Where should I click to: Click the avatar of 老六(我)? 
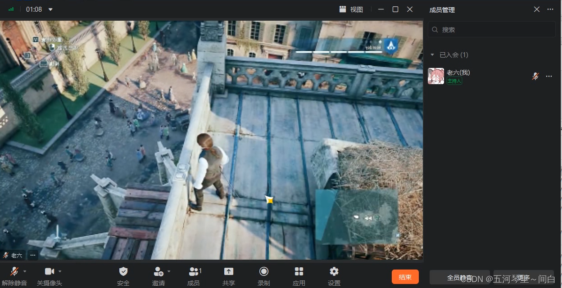[x=436, y=76]
